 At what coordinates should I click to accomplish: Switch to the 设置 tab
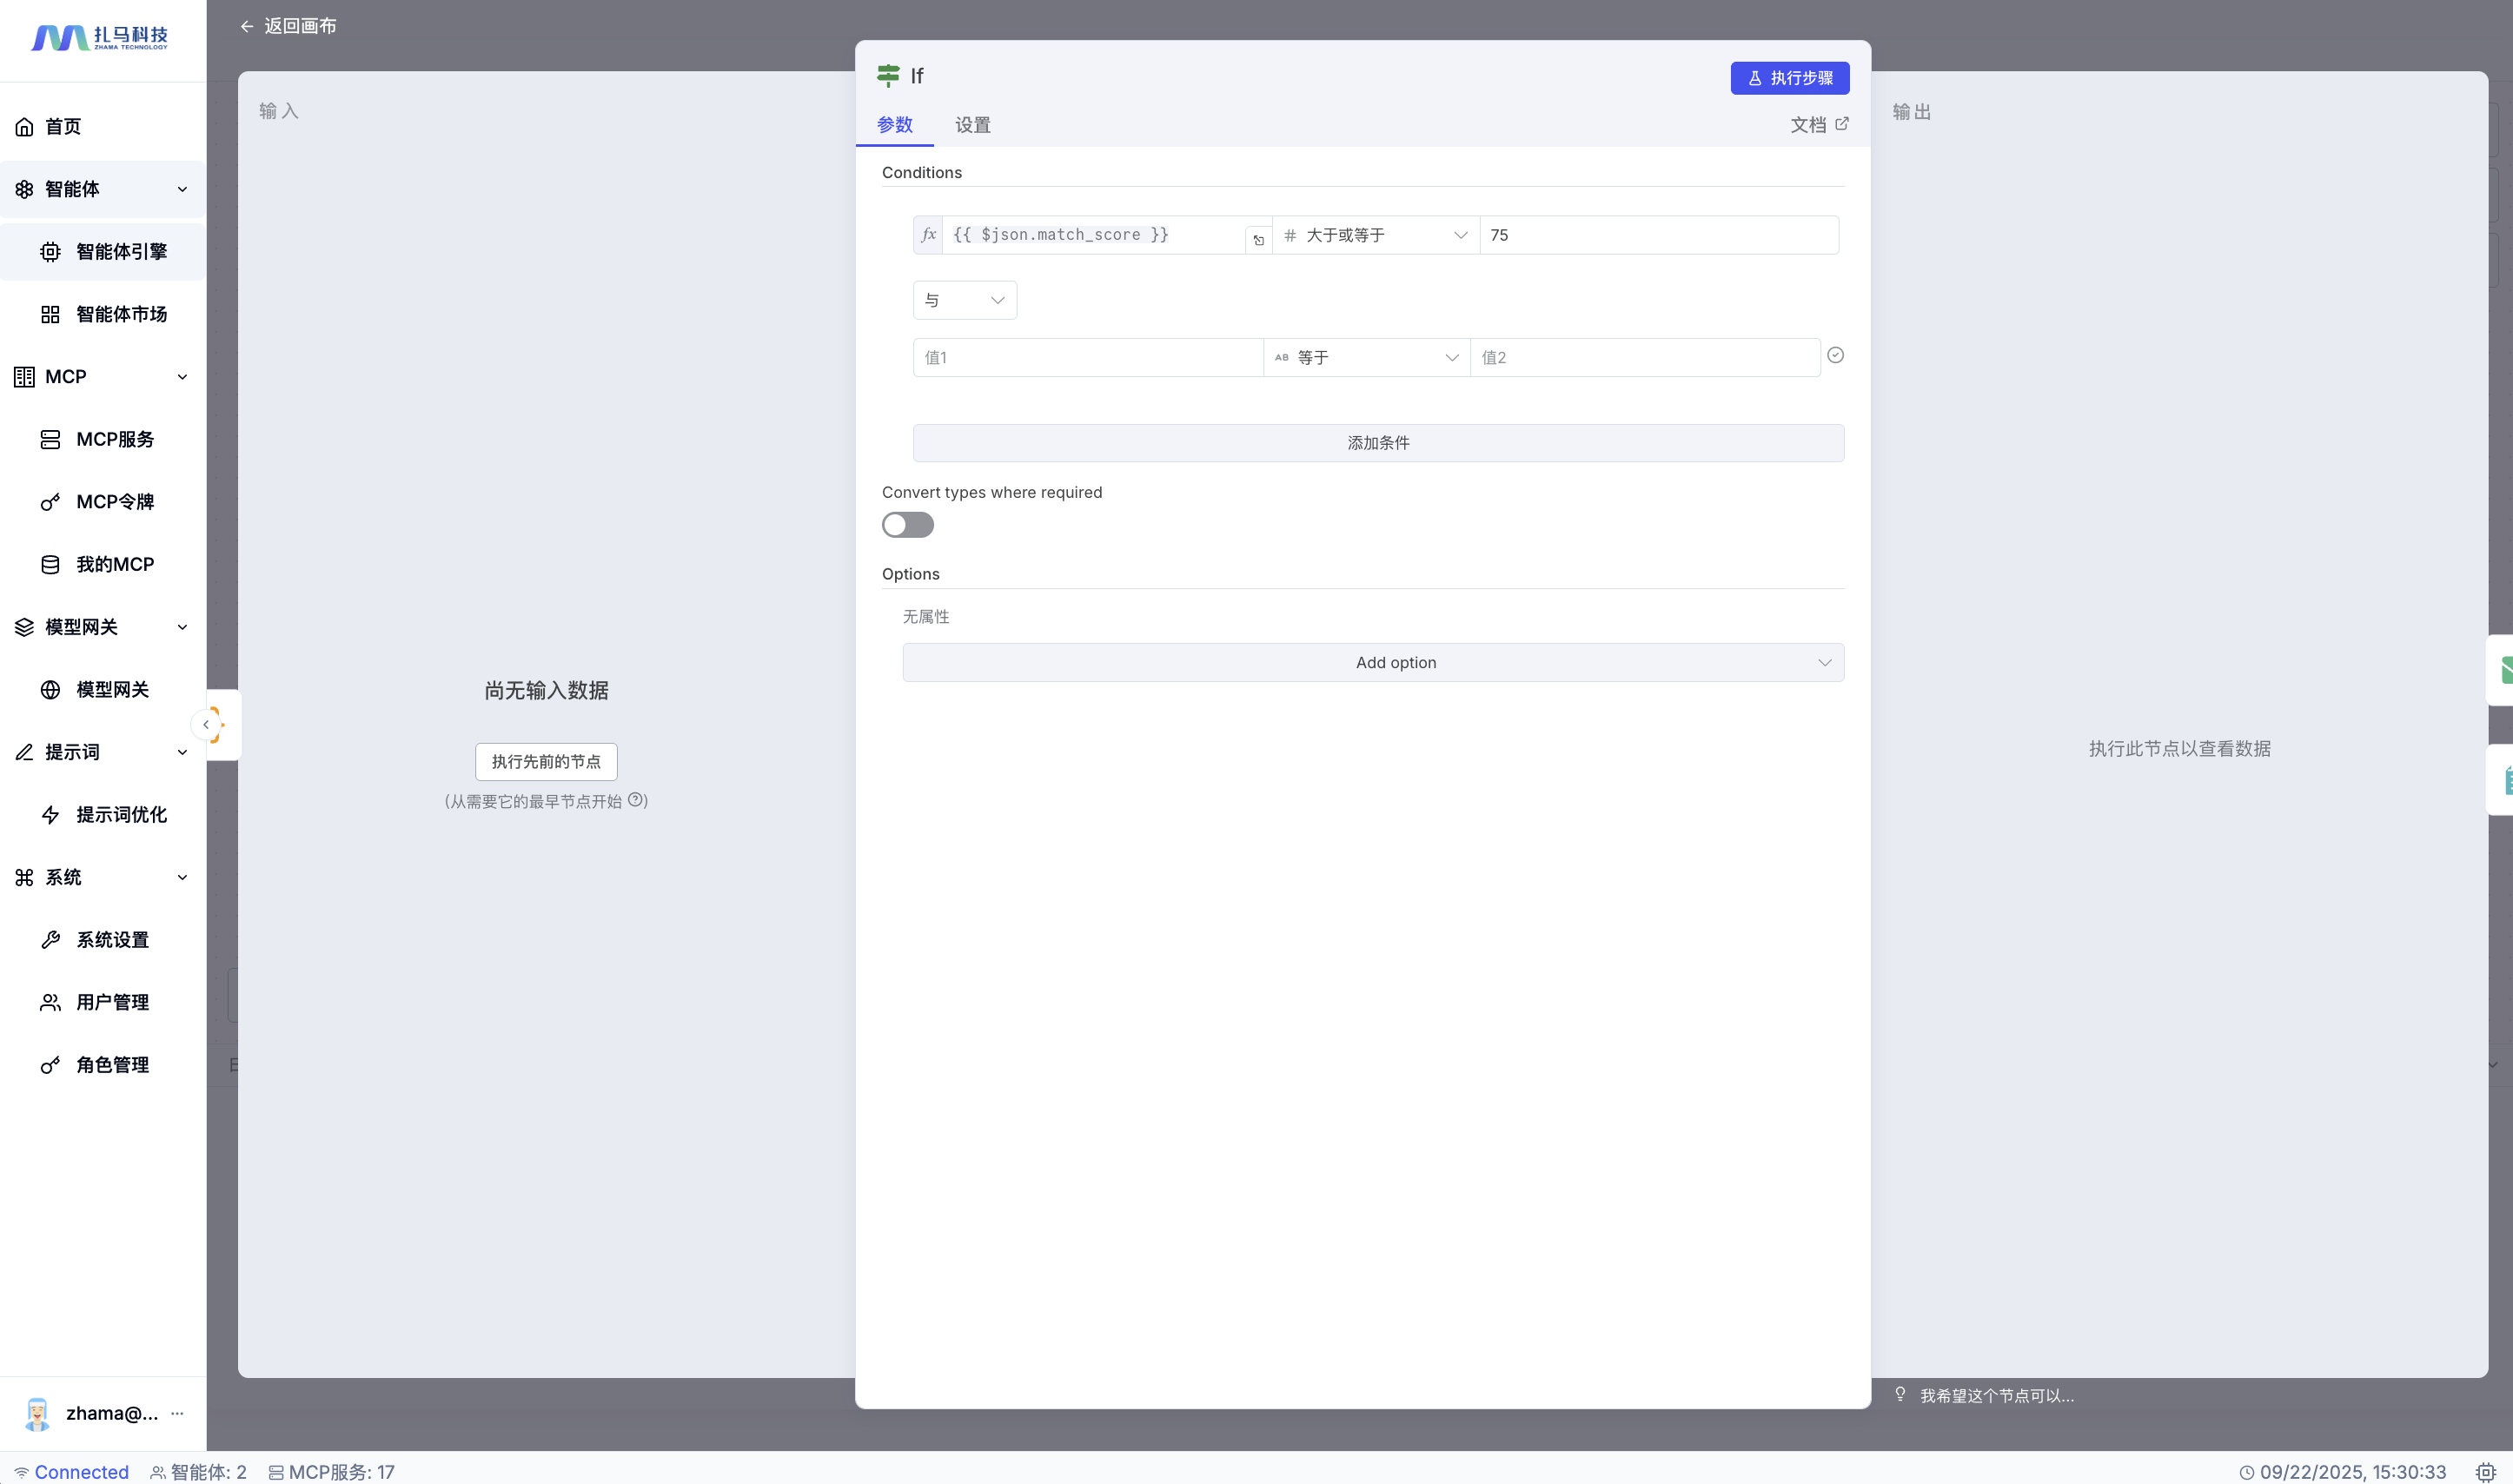coord(972,125)
